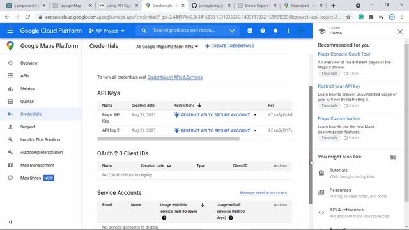Click CREATE CREDENTIALS button

[229, 46]
